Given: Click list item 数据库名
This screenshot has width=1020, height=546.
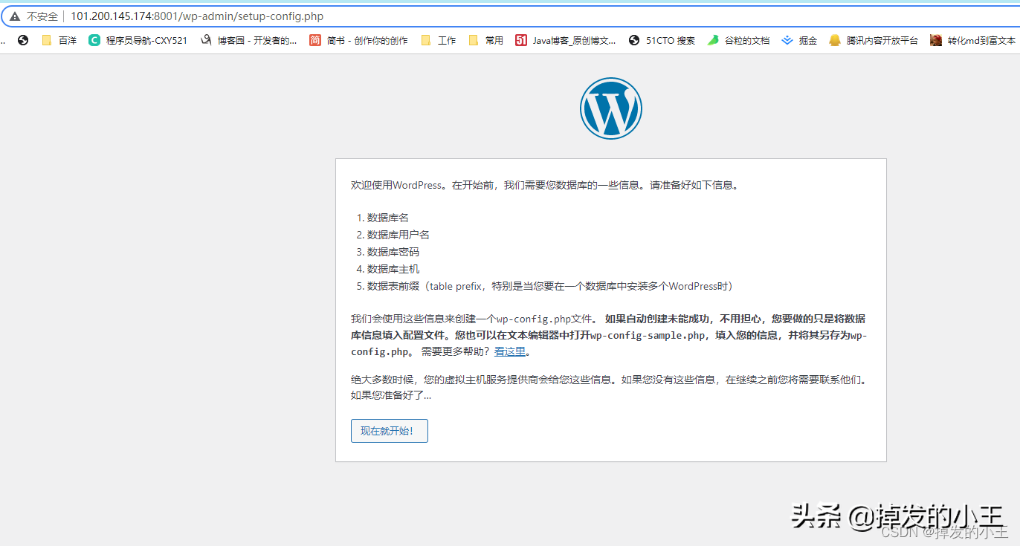Looking at the screenshot, I should click(x=388, y=218).
